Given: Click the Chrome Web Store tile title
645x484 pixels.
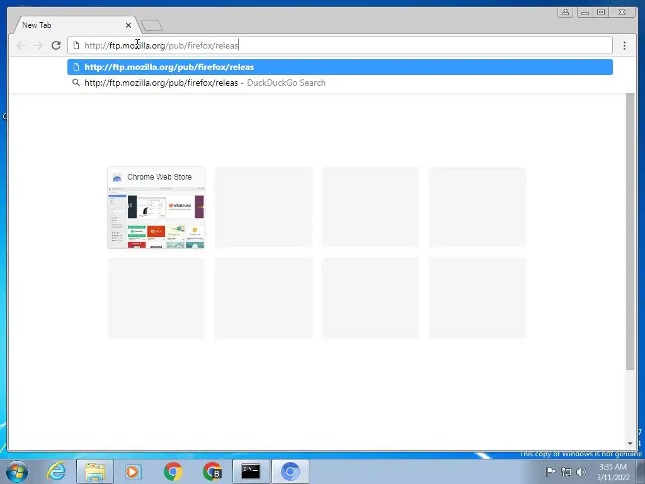Looking at the screenshot, I should 159,177.
